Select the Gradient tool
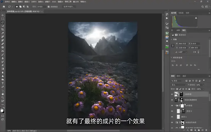Screen dimensions: 211x132 (x=2, y=69)
